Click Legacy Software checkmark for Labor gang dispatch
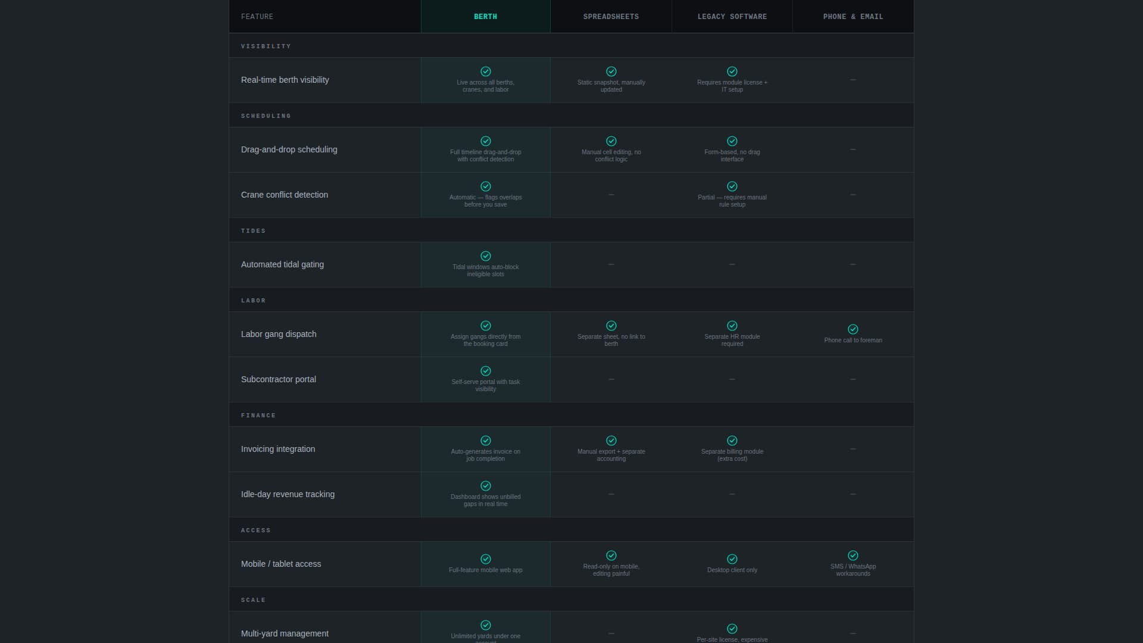 (x=732, y=326)
